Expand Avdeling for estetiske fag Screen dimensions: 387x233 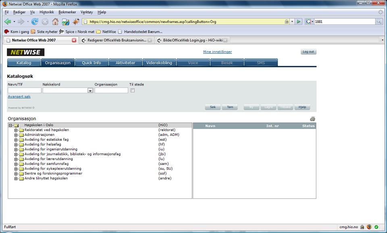[x=16, y=140]
